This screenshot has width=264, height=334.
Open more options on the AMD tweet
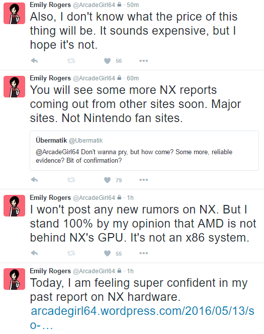tap(143, 253)
